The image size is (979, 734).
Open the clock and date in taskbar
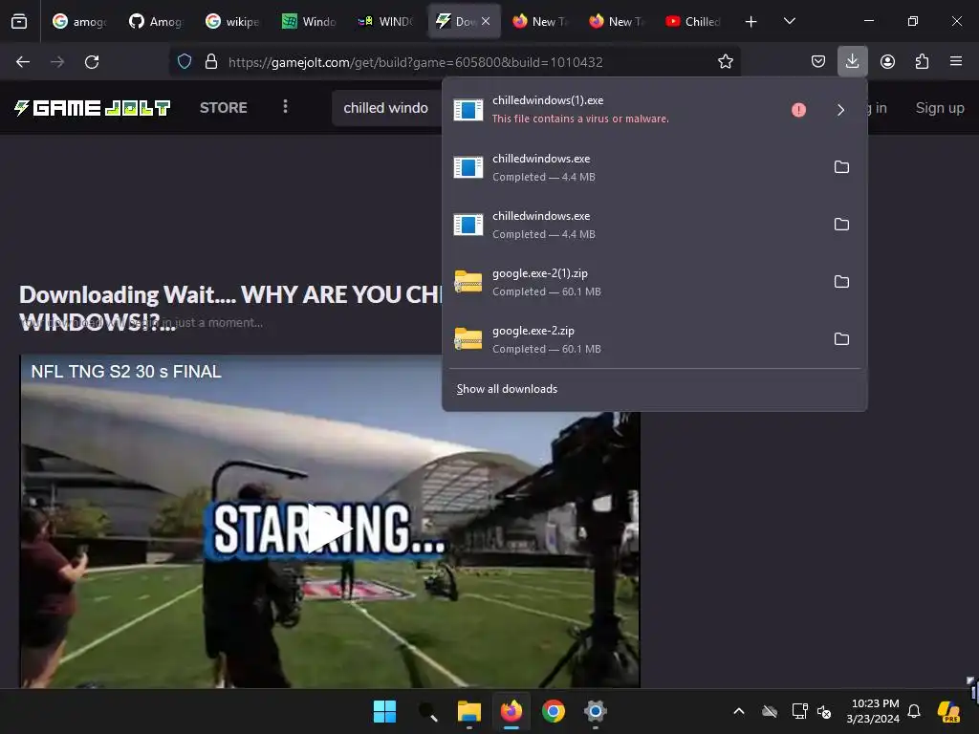(x=873, y=711)
